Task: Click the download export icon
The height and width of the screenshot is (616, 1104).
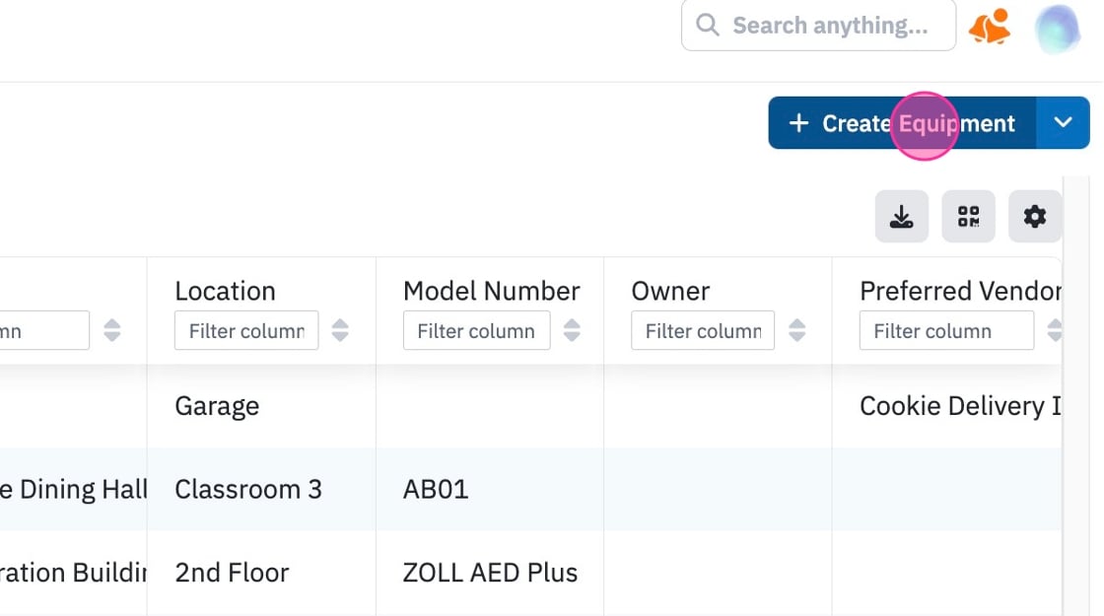Action: click(901, 216)
